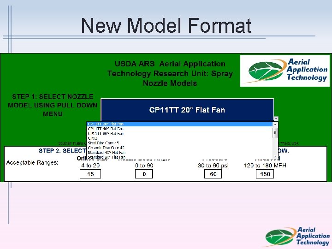332x249 pixels.
Task: Click Aerial Application Technology logo in green panel
Action: tap(285, 71)
